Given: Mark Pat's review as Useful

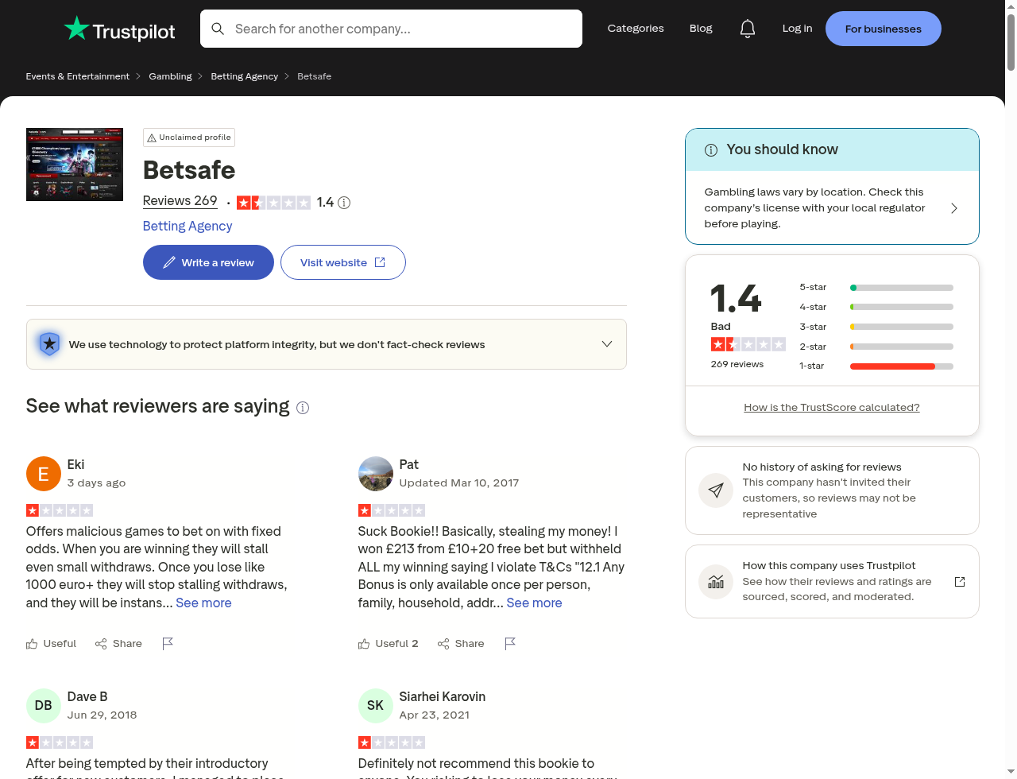Looking at the screenshot, I should point(389,643).
